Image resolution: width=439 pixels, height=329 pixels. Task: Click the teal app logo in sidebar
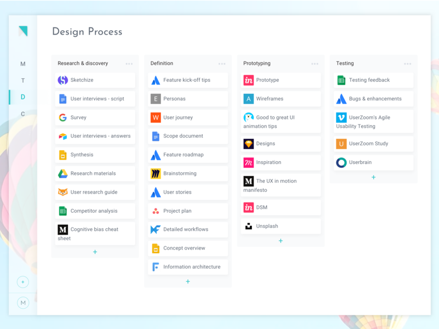[x=23, y=31]
